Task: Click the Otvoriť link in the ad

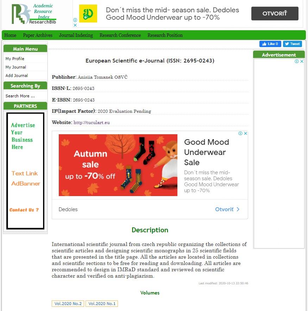Action: pos(224,209)
